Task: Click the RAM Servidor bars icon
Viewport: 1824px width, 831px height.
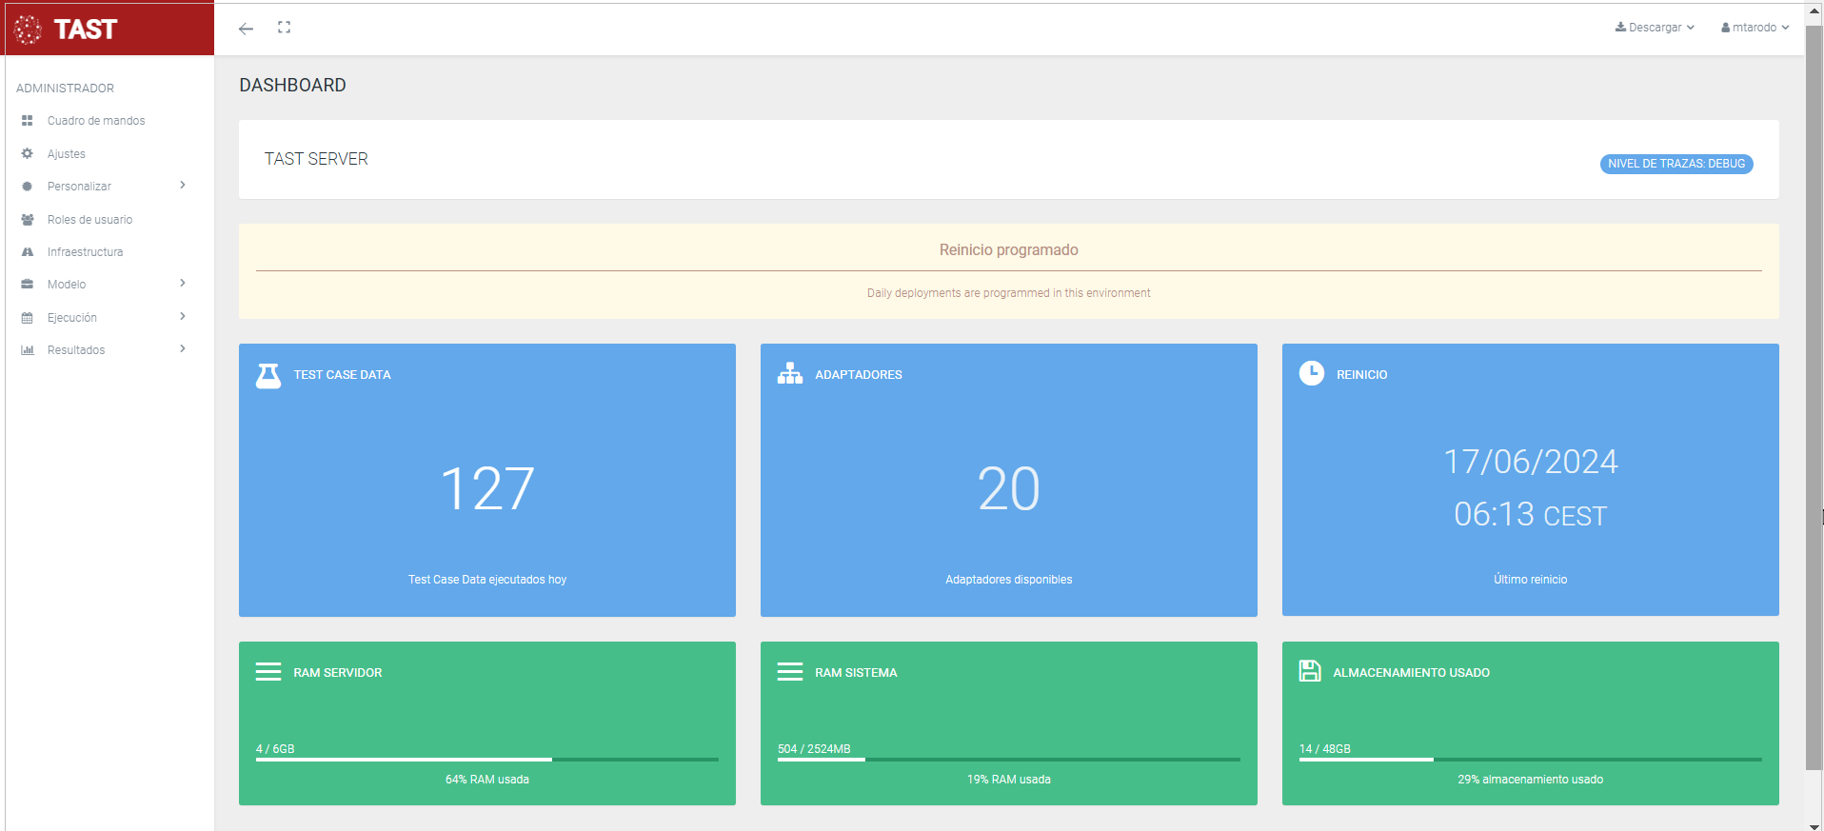Action: pyautogui.click(x=268, y=672)
